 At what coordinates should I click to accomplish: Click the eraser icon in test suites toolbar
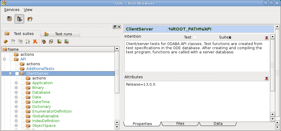click(x=6, y=42)
